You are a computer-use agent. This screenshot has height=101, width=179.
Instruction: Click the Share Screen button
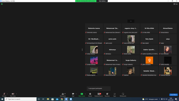82,95
